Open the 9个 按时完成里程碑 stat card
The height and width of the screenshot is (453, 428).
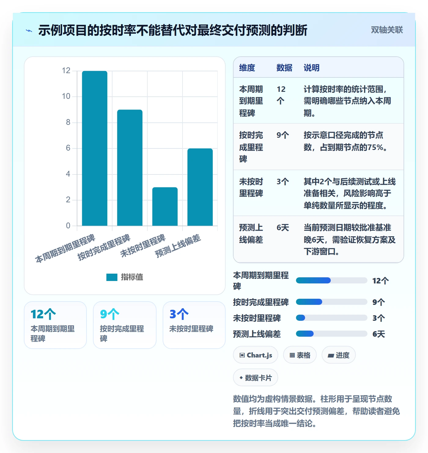tap(125, 325)
